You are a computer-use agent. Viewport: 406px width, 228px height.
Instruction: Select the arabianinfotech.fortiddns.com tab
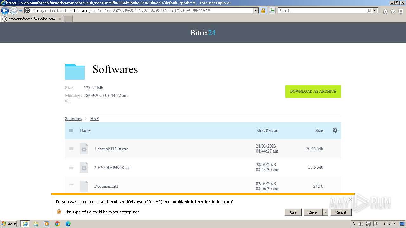coord(32,19)
